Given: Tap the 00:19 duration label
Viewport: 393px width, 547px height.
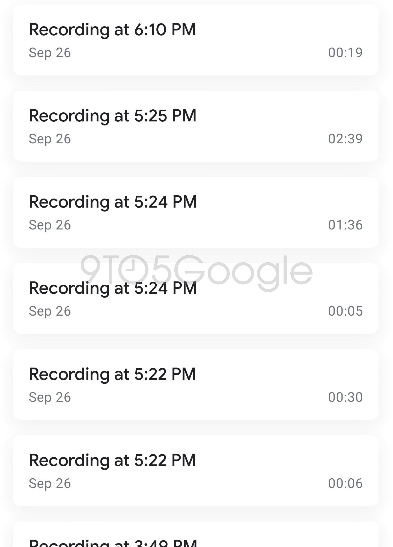Looking at the screenshot, I should 345,53.
